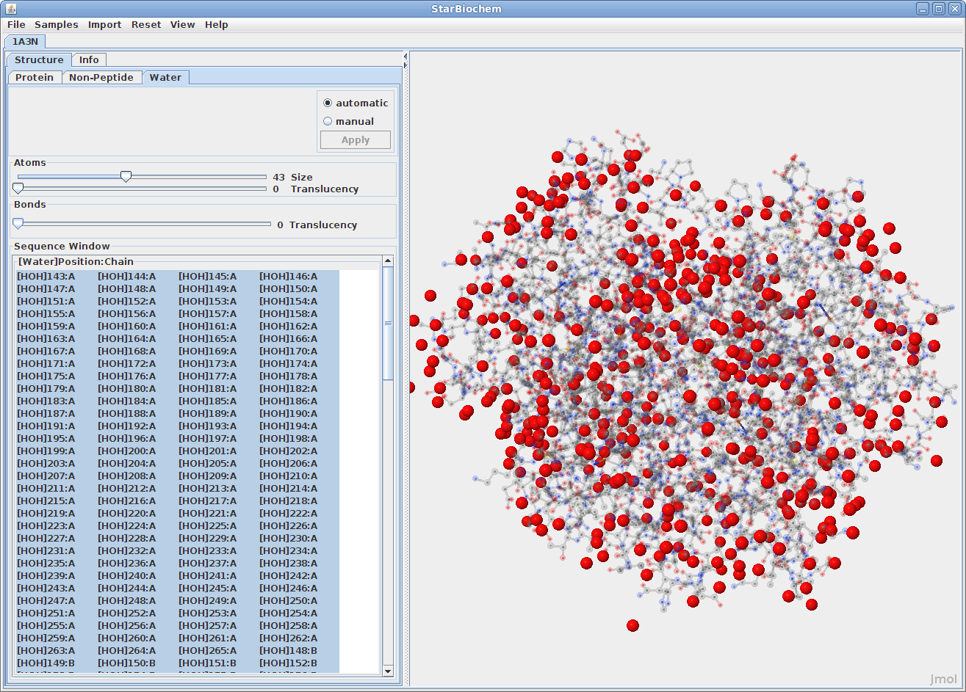Select water residue [HOH]224:A
966x692 pixels.
click(127, 525)
